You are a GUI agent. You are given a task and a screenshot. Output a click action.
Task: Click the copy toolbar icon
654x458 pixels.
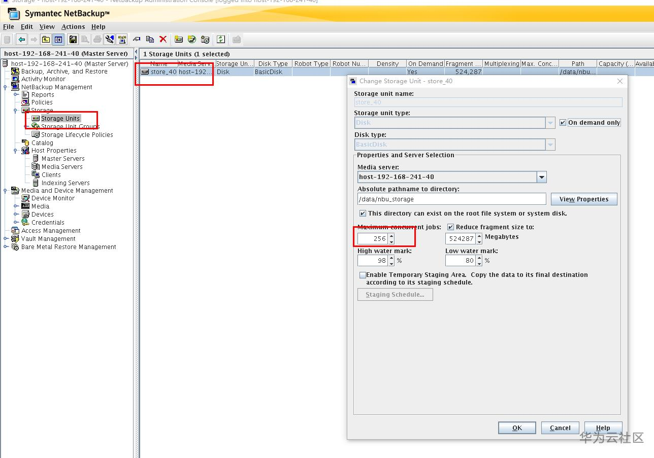pos(150,40)
